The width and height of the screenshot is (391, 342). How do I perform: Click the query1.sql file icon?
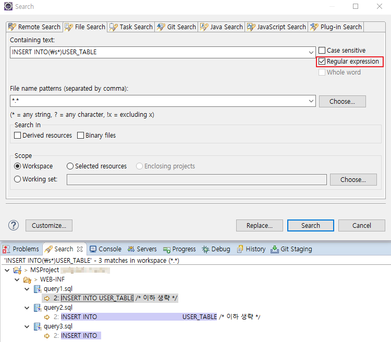pyautogui.click(x=38, y=289)
